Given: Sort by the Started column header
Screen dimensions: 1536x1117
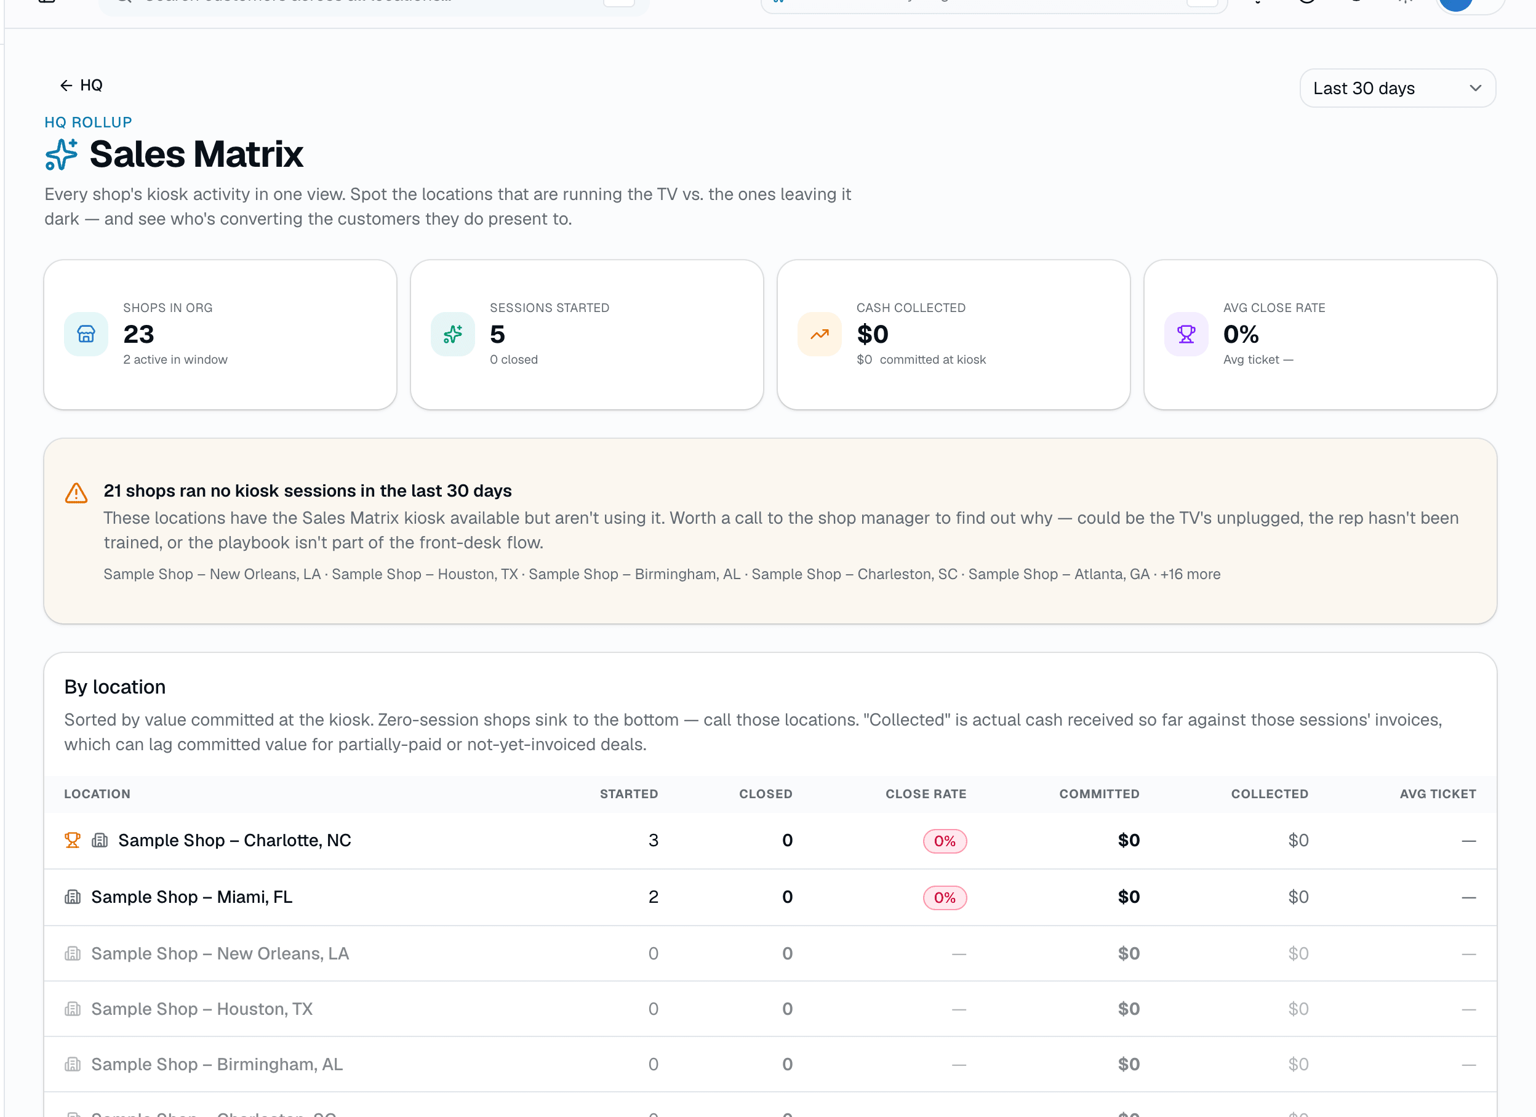Looking at the screenshot, I should click(x=628, y=794).
